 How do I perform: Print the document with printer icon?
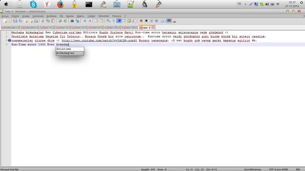click(x=36, y=21)
